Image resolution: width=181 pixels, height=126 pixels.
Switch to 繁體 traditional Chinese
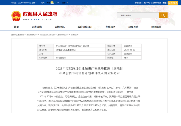coord(165,3)
